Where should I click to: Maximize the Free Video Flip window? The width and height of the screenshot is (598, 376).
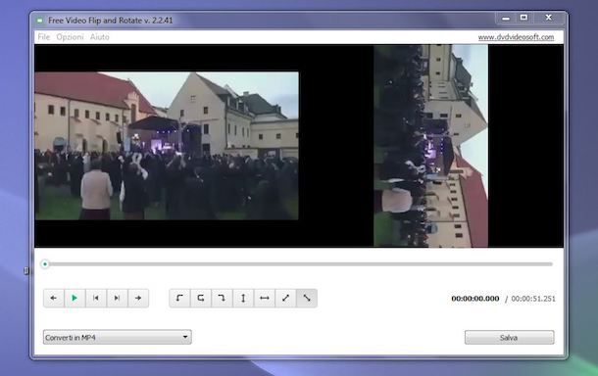pyautogui.click(x=524, y=18)
